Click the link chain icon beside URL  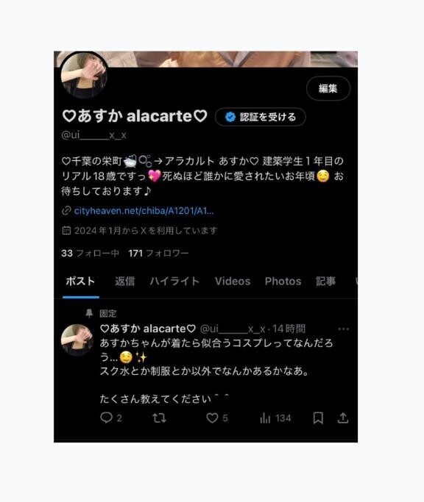tap(66, 211)
